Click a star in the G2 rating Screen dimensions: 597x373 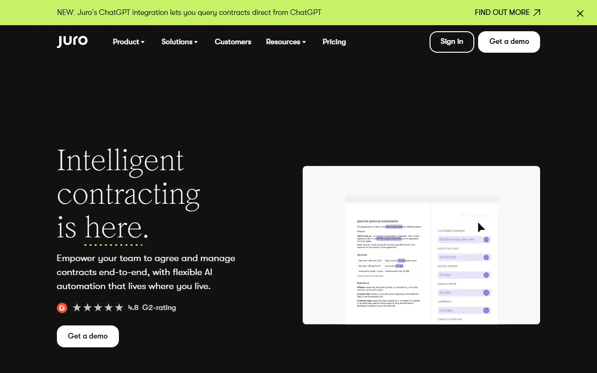click(98, 307)
